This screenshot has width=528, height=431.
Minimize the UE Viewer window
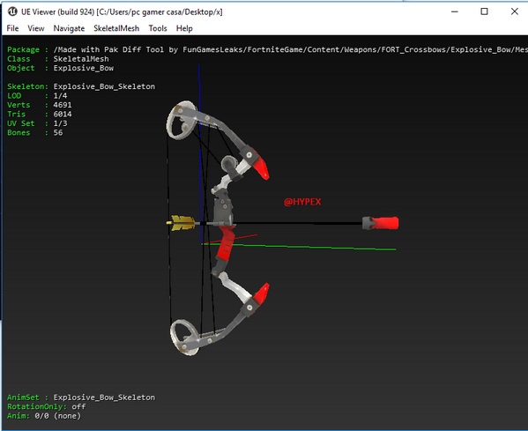(455, 11)
